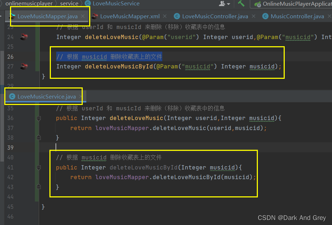Screen dimensions: 332x225
Task: Open the LoveMusicMapper.java tab
Action: point(47,16)
